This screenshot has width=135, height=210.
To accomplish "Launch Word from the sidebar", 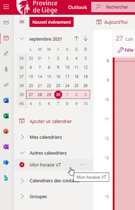I will pyautogui.click(x=6, y=100).
